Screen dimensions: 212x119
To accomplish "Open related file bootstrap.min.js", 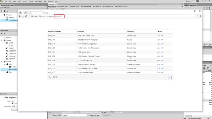I will (x=74, y=7).
